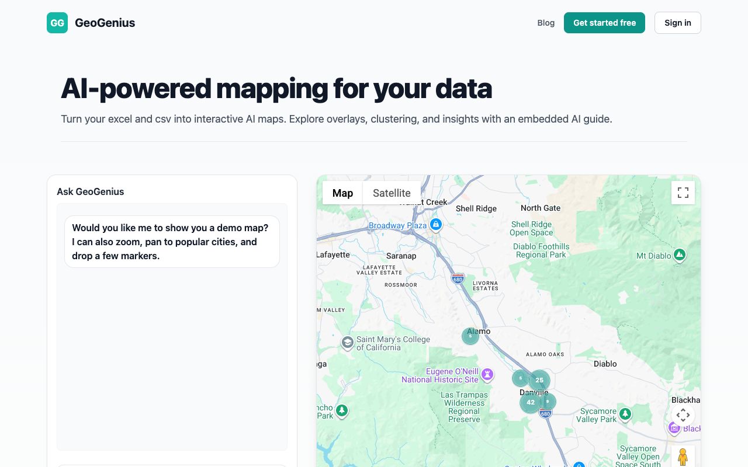The height and width of the screenshot is (467, 748).
Task: Click the Mt Diablo peak marker
Action: pos(679,255)
